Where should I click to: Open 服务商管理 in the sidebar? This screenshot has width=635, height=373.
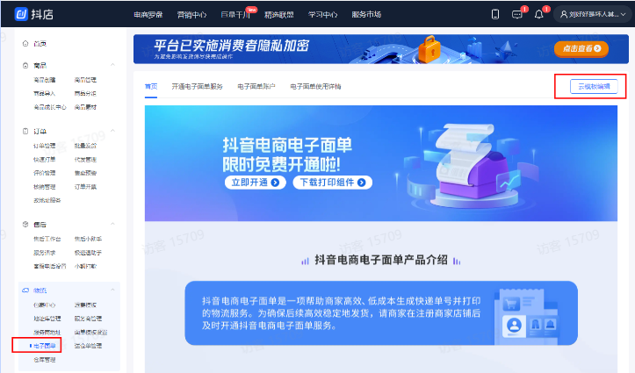tap(88, 319)
